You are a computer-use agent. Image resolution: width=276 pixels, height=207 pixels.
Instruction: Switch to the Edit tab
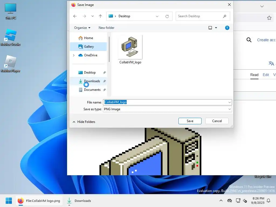tap(265, 75)
